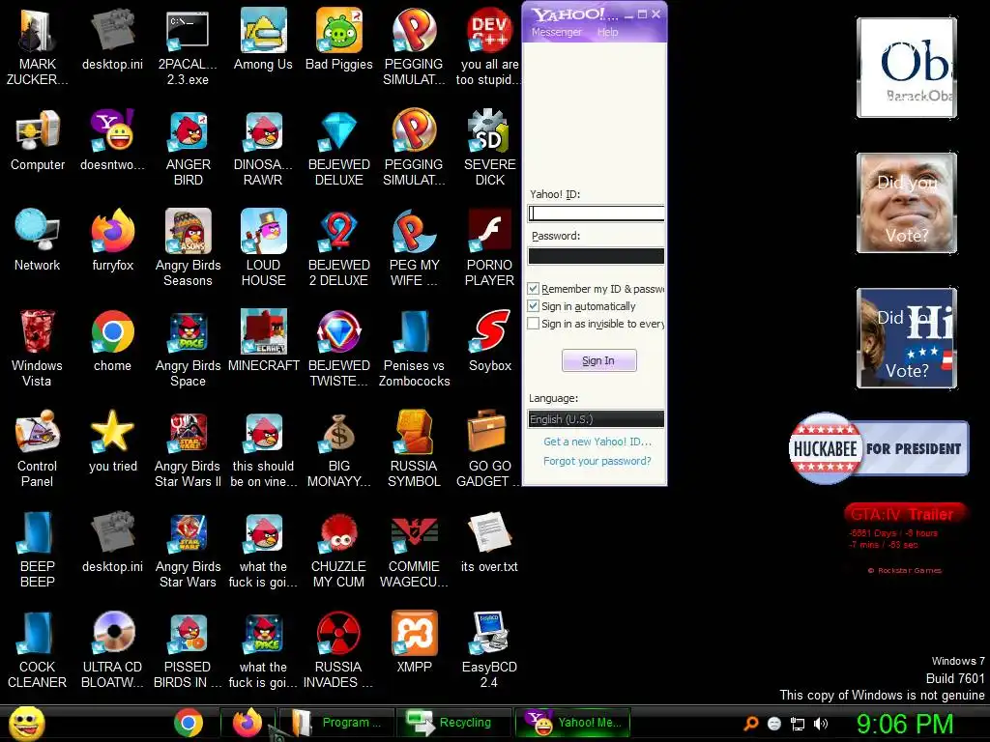Open the network tray icon
Screen dimensions: 990x742
(x=798, y=724)
